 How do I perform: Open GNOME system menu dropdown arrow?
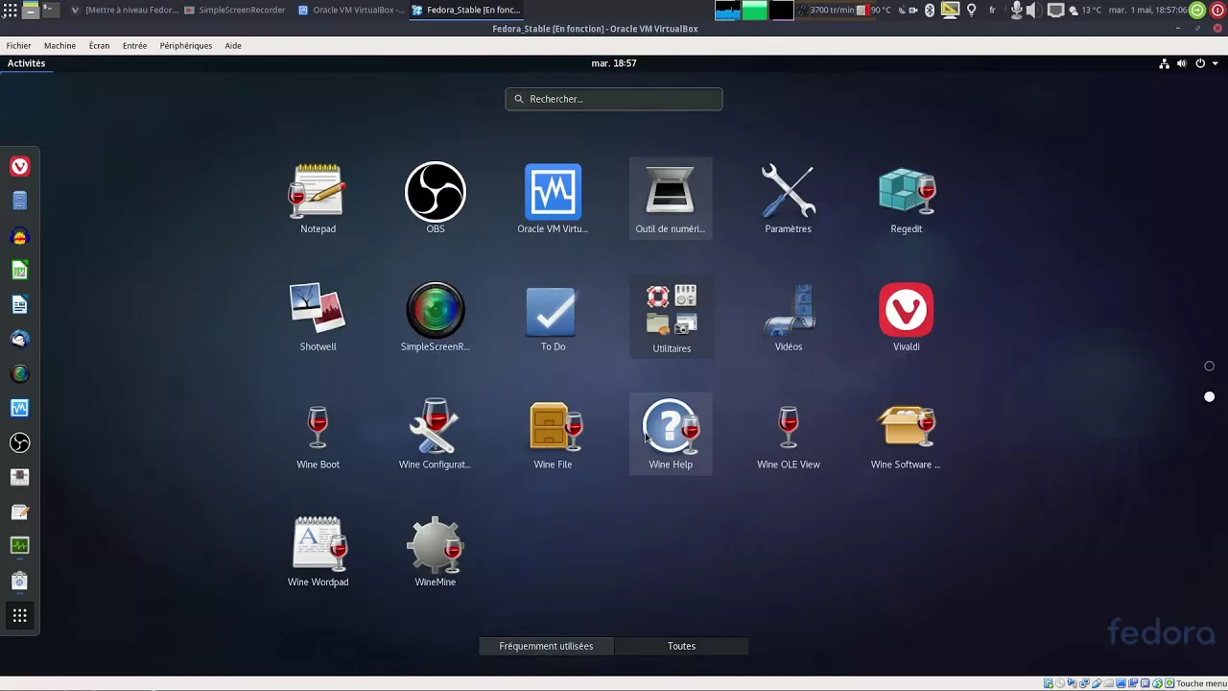point(1215,63)
